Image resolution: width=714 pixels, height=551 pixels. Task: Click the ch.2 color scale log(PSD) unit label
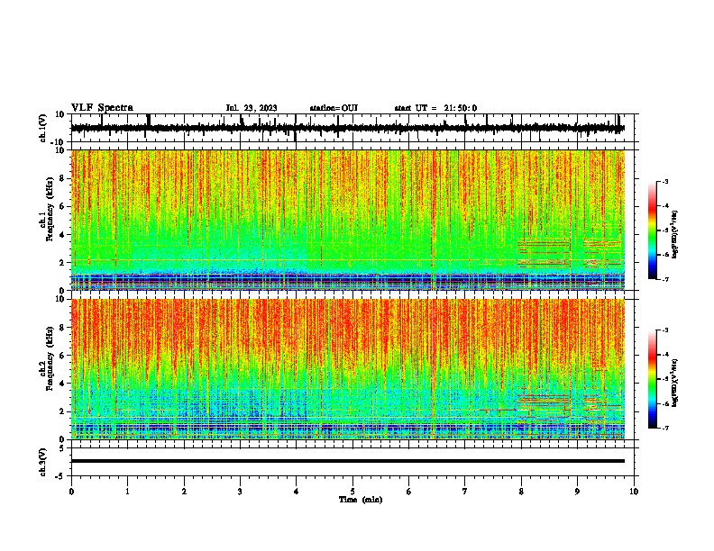point(675,383)
